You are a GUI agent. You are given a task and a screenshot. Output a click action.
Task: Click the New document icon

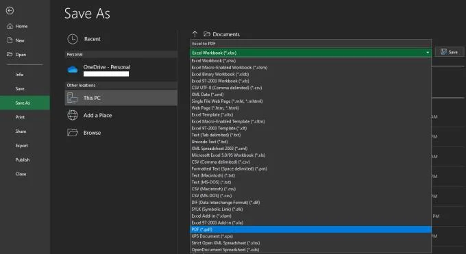[x=10, y=40]
